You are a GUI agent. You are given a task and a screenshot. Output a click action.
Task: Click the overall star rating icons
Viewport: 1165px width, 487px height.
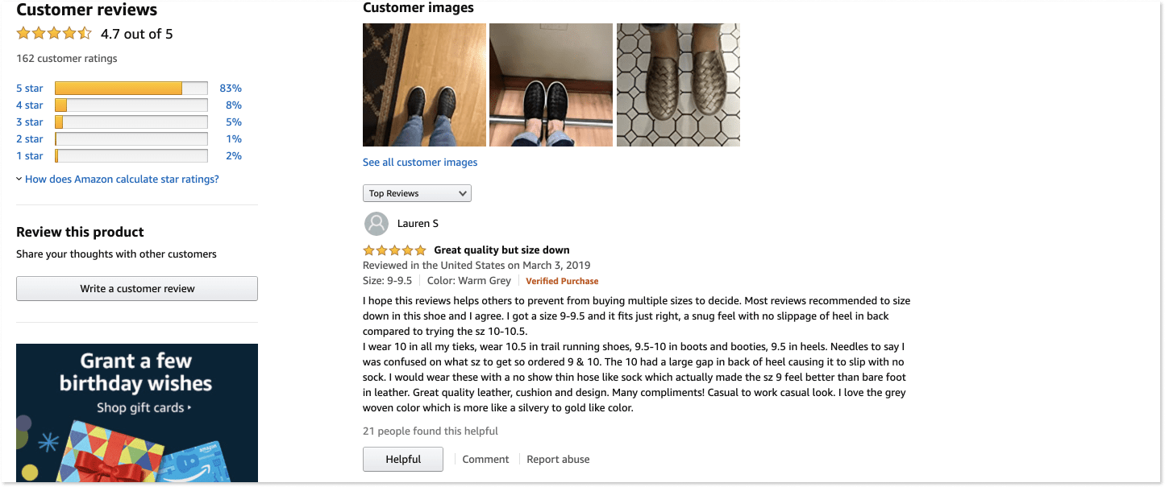click(54, 34)
